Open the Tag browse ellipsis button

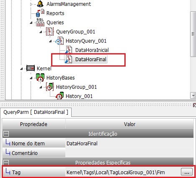(x=187, y=172)
